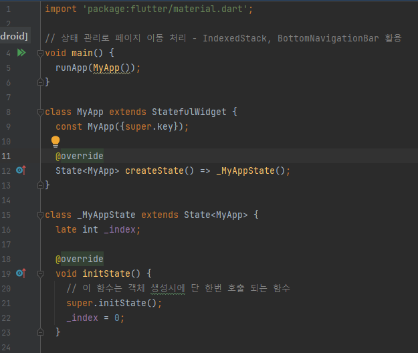The height and width of the screenshot is (353, 418).
Task: Click the override gutter icon next to createState
Action: coord(21,170)
